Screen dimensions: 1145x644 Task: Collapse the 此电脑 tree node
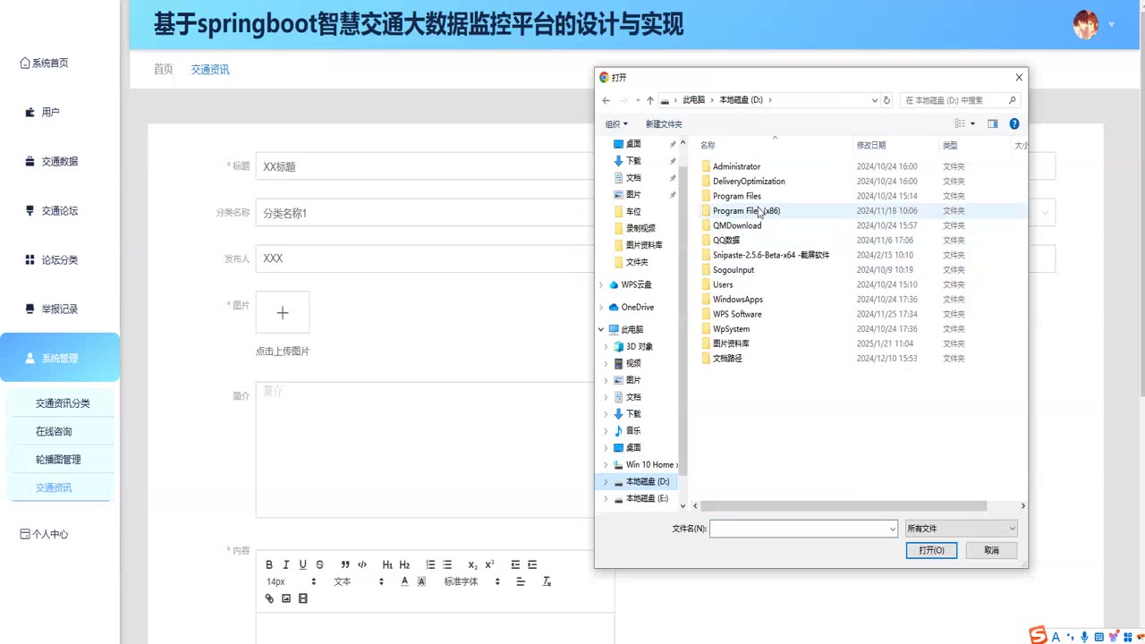pyautogui.click(x=601, y=330)
